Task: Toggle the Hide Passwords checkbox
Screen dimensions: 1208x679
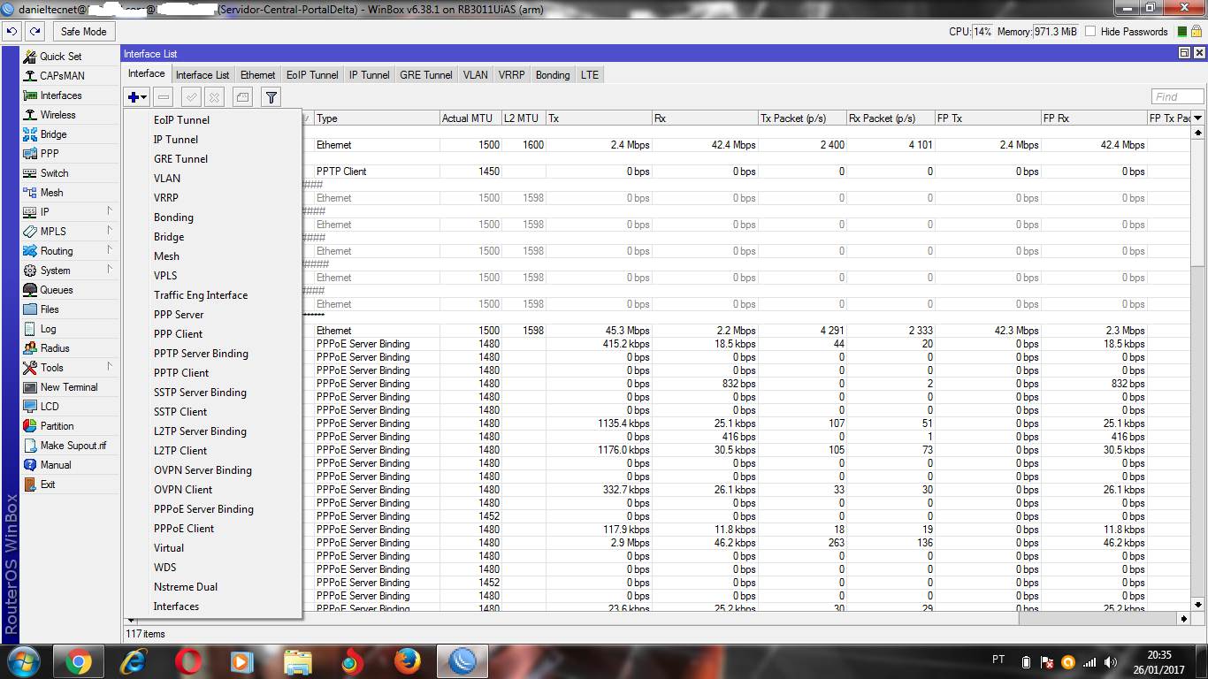Action: pos(1090,32)
